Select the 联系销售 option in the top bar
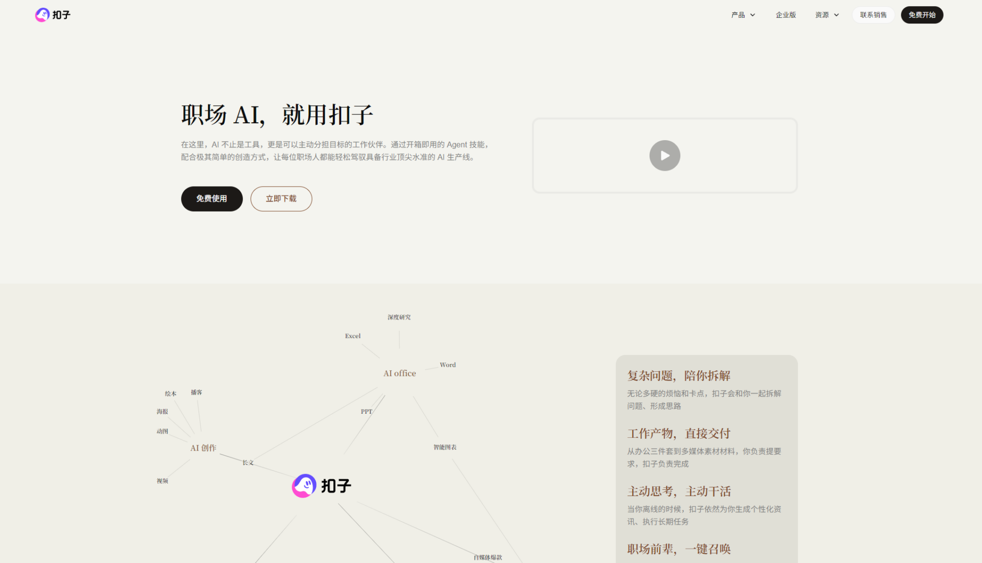The width and height of the screenshot is (982, 563). pyautogui.click(x=873, y=15)
